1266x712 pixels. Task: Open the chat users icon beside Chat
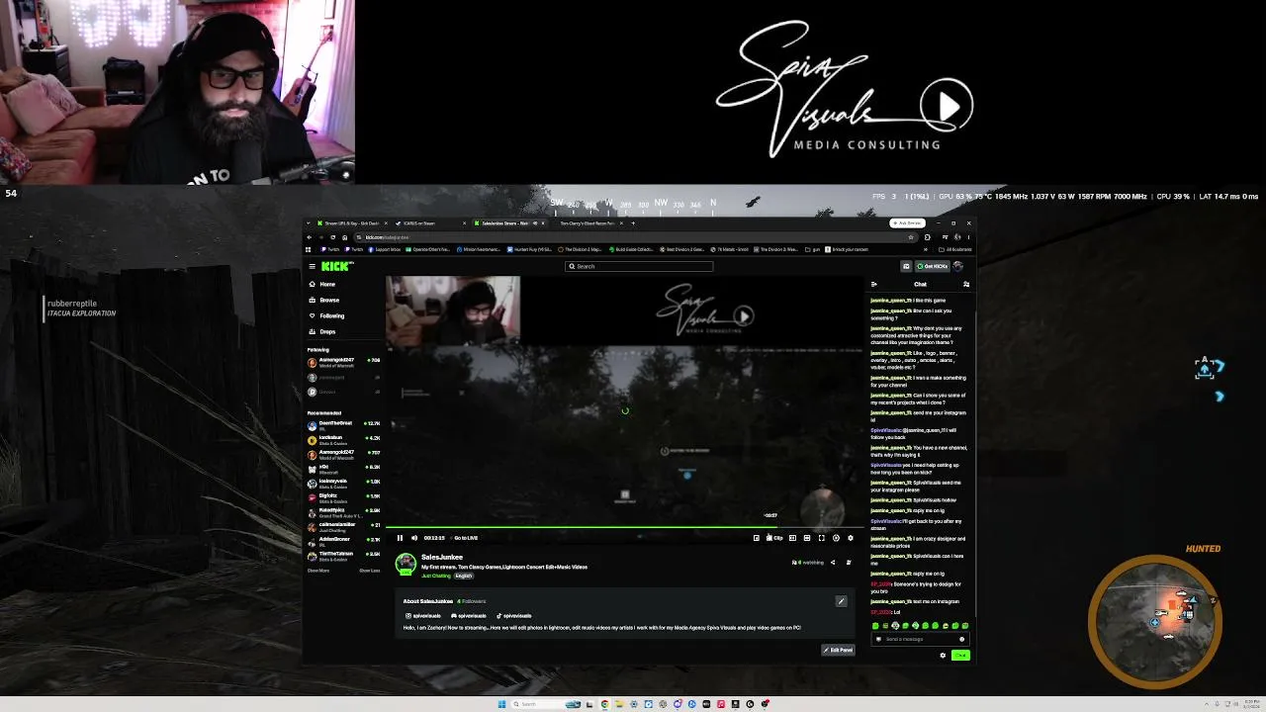tap(966, 285)
